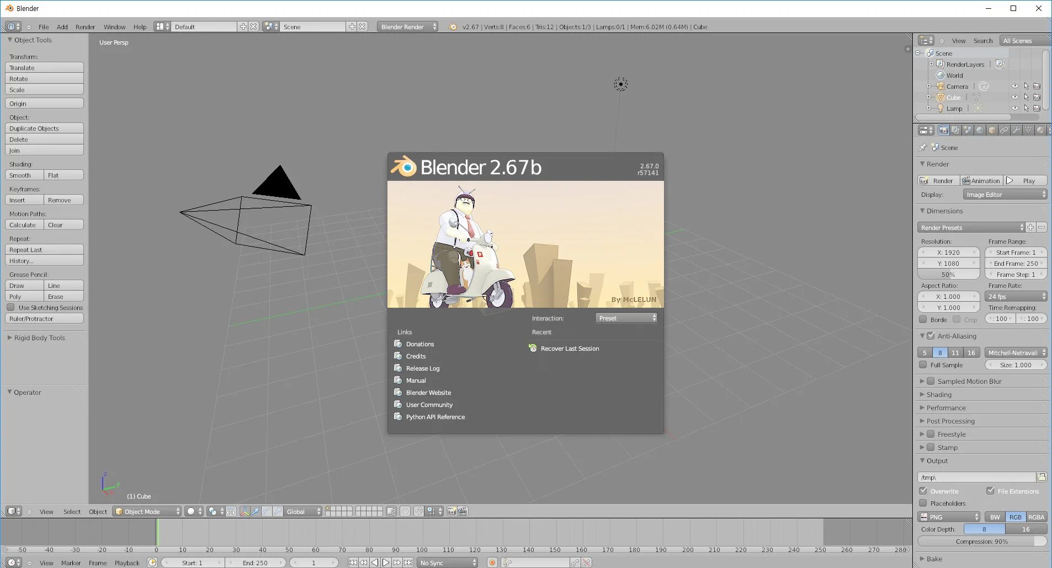Enable Sampled Motion Blur checkbox
The width and height of the screenshot is (1052, 568).
[931, 381]
